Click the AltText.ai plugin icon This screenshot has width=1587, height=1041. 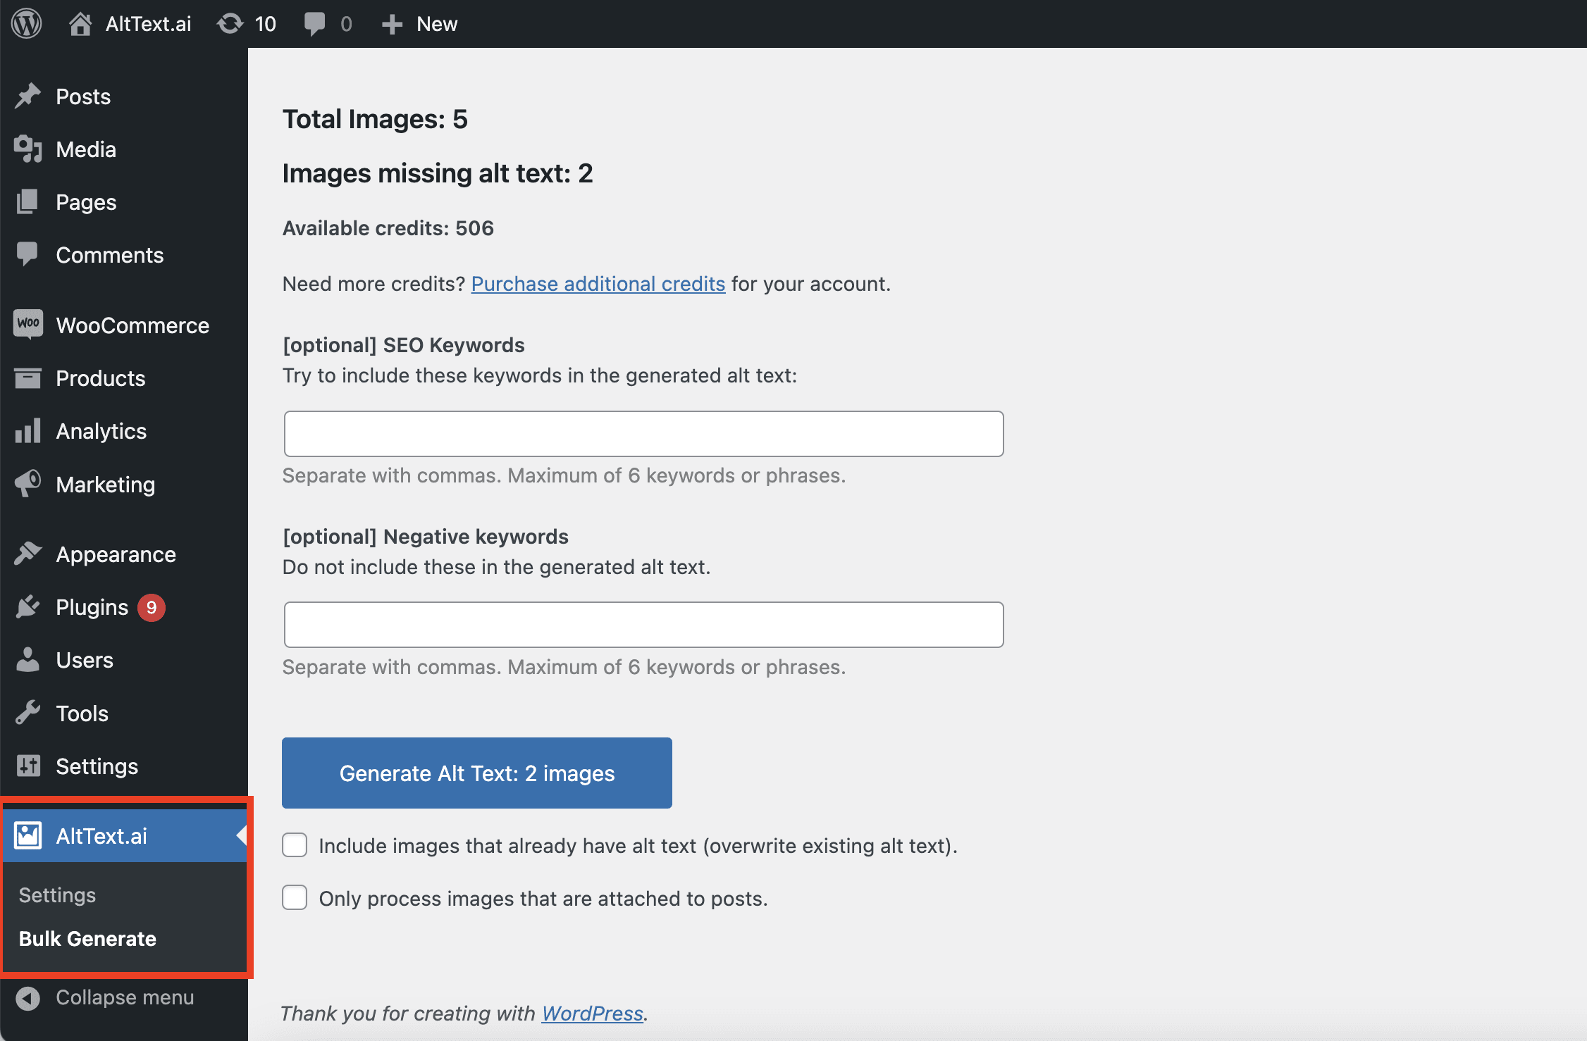point(28,834)
